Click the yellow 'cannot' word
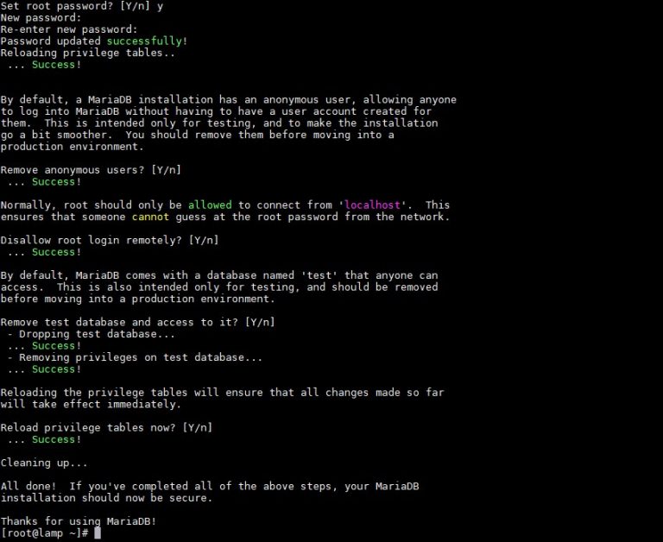This screenshot has width=663, height=542. coord(150,217)
